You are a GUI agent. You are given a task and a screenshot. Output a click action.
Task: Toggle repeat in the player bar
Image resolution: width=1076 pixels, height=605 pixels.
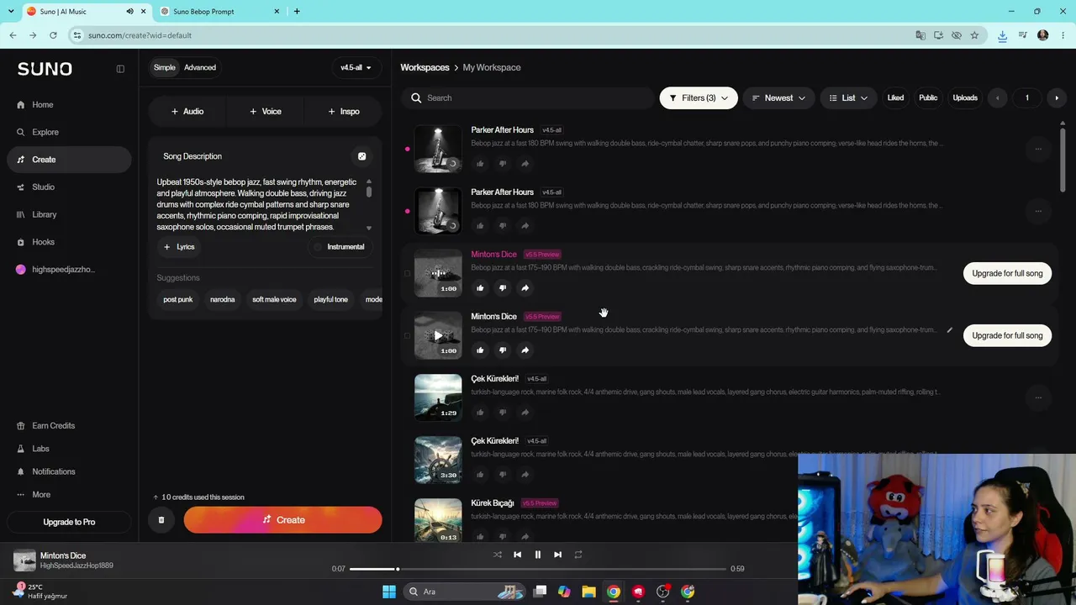point(578,555)
